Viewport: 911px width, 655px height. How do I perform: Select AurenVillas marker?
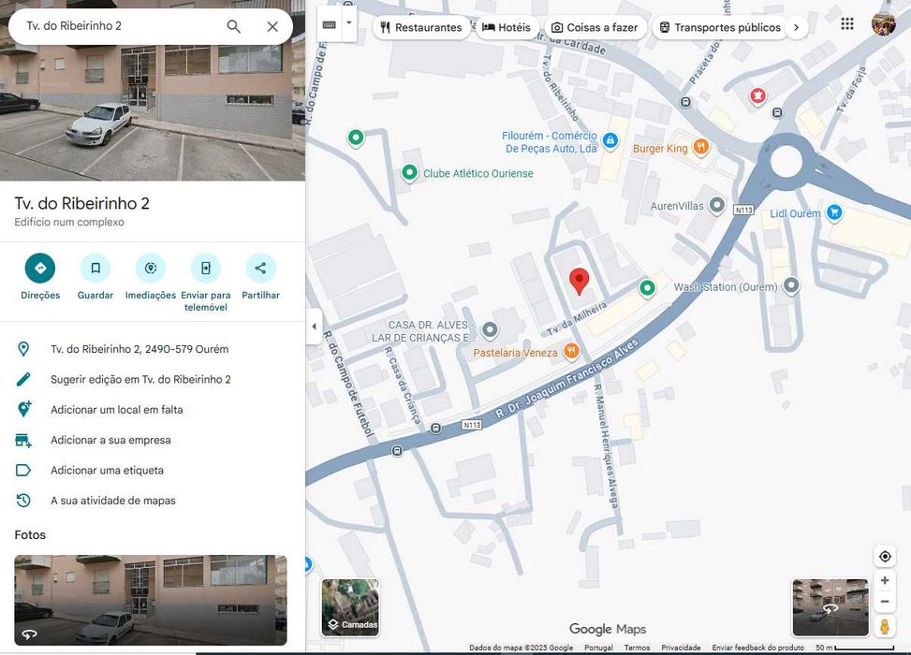click(x=717, y=204)
